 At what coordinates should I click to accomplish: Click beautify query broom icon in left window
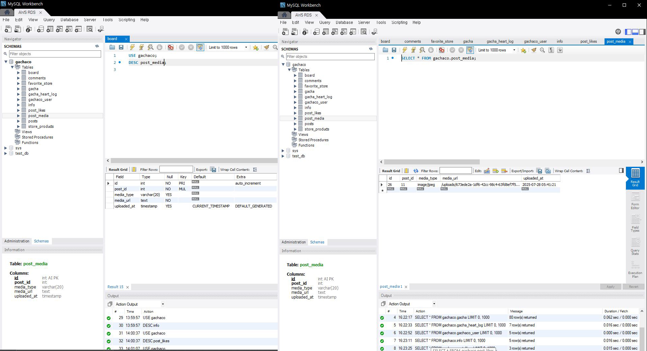pos(266,47)
